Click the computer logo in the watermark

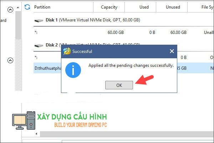24,120
